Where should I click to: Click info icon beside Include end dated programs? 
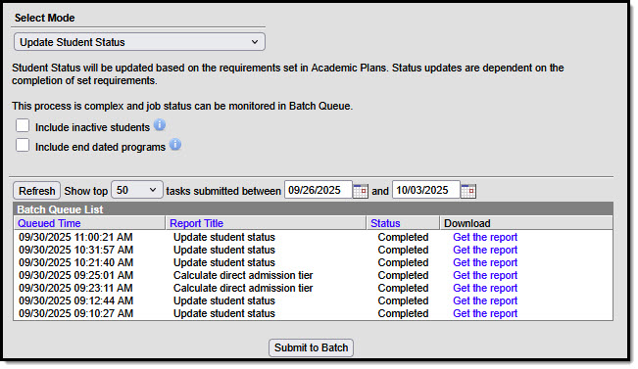[x=175, y=144]
